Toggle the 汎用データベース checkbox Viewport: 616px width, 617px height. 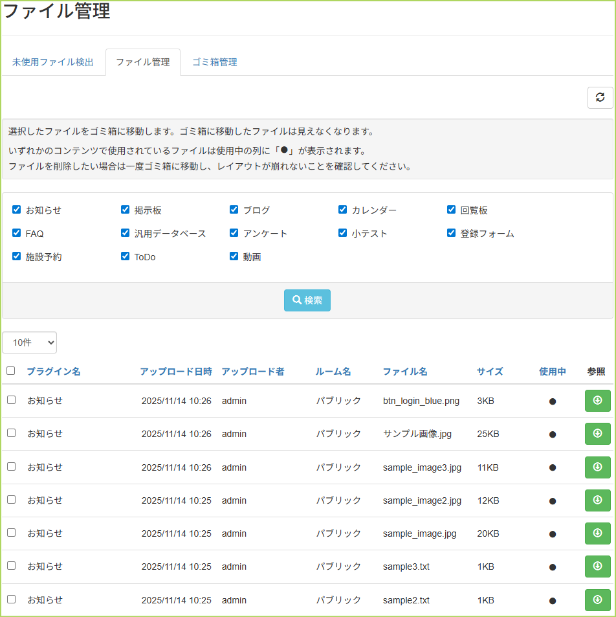(x=126, y=233)
